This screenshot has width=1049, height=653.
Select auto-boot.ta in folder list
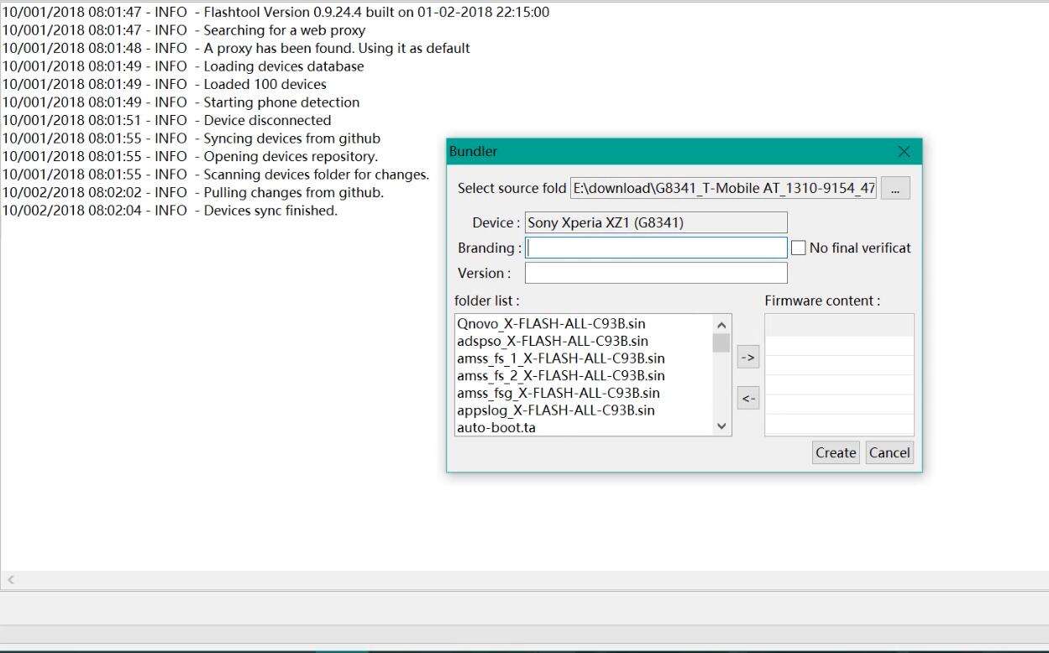click(496, 428)
